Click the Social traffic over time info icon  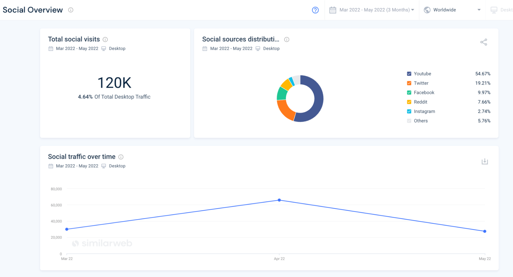click(121, 157)
